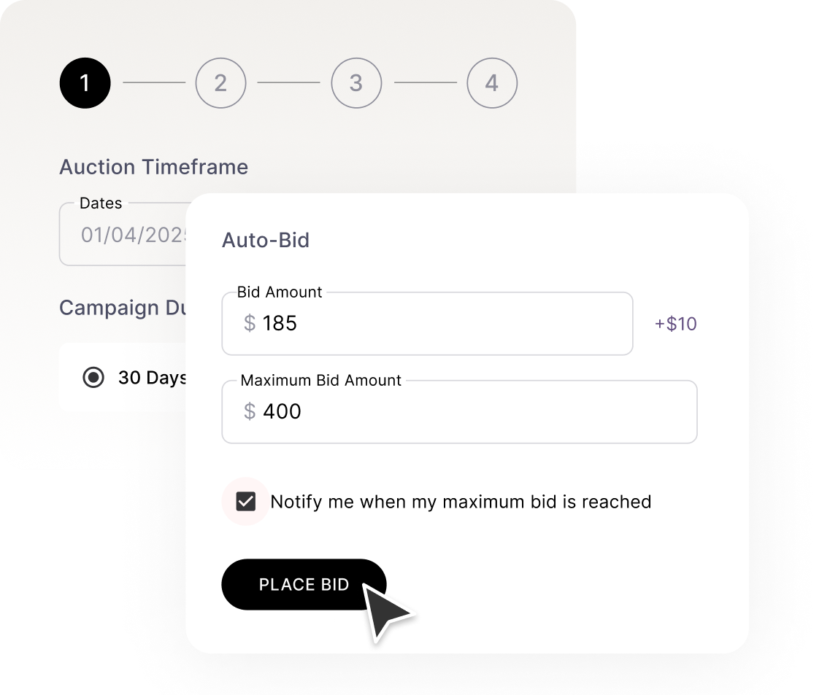830x695 pixels.
Task: Increase the bid using the +$10 link
Action: click(675, 324)
